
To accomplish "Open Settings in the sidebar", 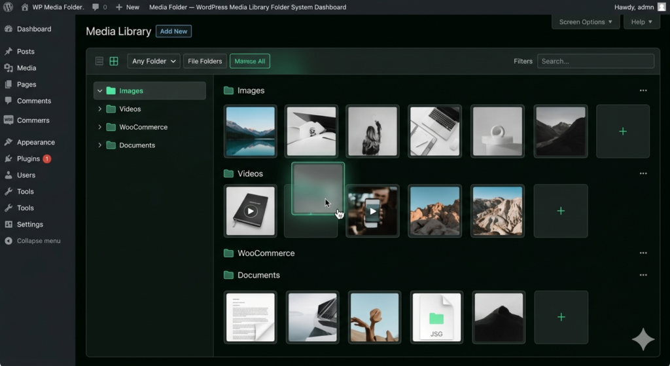I will click(x=30, y=224).
